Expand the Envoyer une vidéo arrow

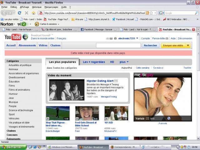188,45
